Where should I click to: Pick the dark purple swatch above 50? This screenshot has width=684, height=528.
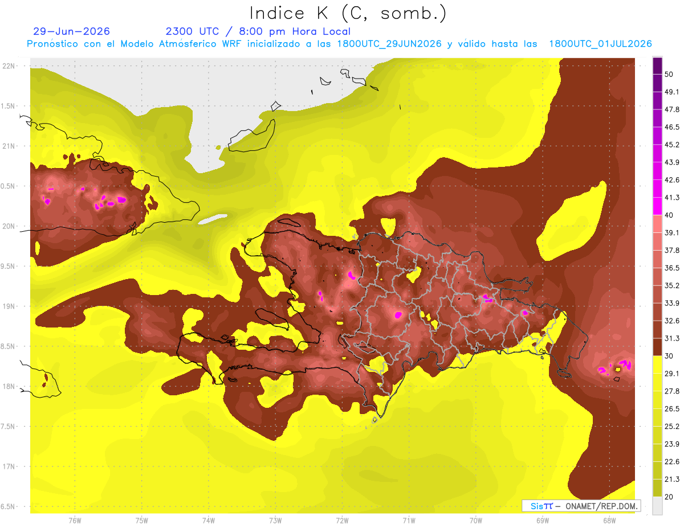pos(657,66)
